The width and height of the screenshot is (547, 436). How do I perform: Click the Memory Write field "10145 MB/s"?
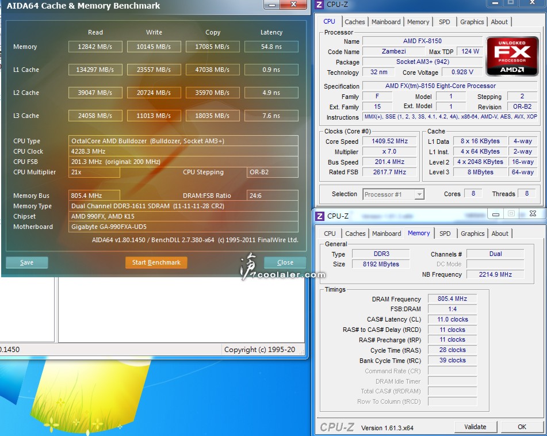pos(154,47)
